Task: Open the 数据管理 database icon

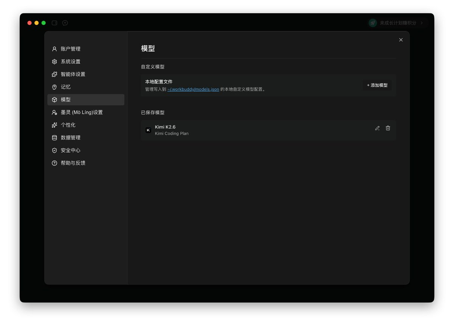Action: [54, 138]
